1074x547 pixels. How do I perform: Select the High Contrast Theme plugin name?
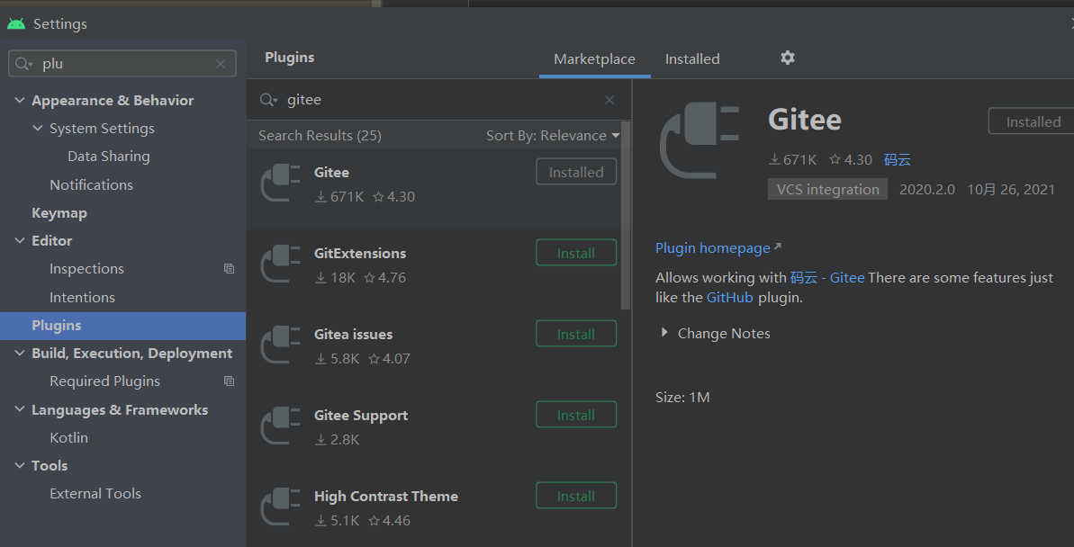pos(385,497)
